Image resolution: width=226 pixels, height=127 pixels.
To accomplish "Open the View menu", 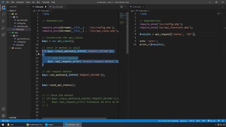I will pyautogui.click(x=28, y=2).
